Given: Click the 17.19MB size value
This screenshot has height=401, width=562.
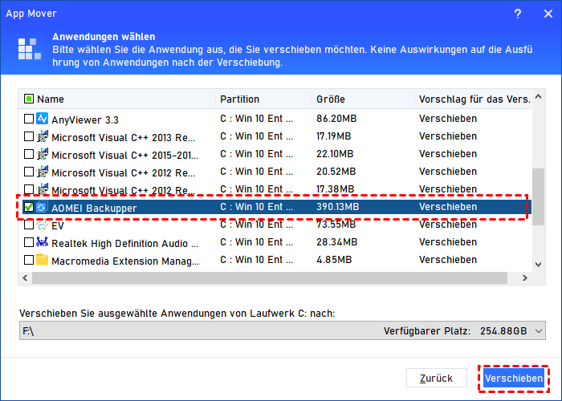Looking at the screenshot, I should pos(333,136).
